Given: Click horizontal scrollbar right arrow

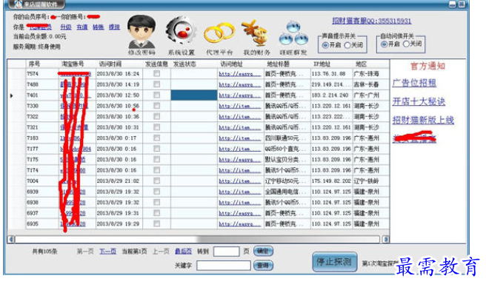Looking at the screenshot, I should tap(385, 239).
